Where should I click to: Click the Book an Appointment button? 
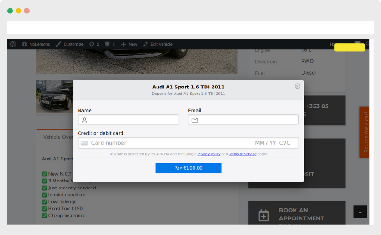[x=297, y=213]
